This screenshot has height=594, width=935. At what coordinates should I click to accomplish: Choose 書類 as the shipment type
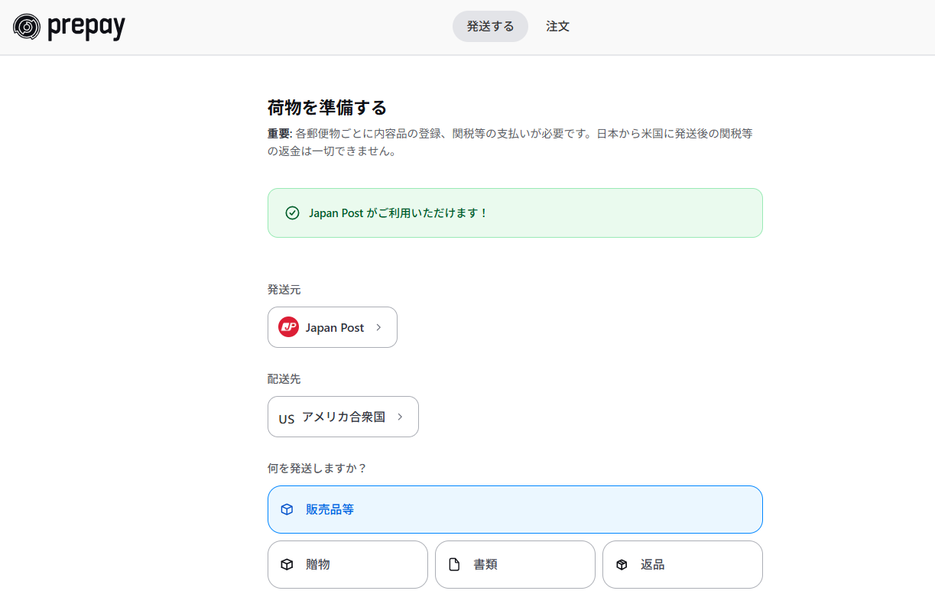tap(515, 565)
